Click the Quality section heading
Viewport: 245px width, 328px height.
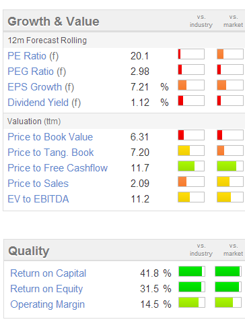pyautogui.click(x=29, y=251)
